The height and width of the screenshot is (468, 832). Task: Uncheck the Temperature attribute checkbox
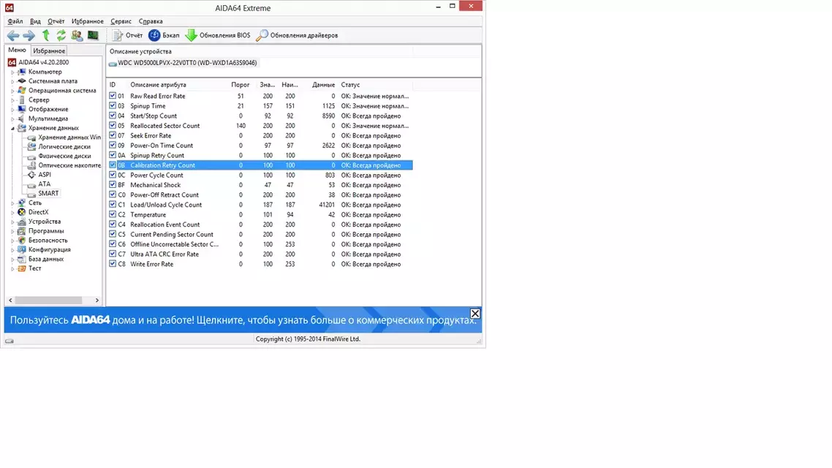tap(113, 214)
